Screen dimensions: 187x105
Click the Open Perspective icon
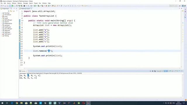[180, 6]
